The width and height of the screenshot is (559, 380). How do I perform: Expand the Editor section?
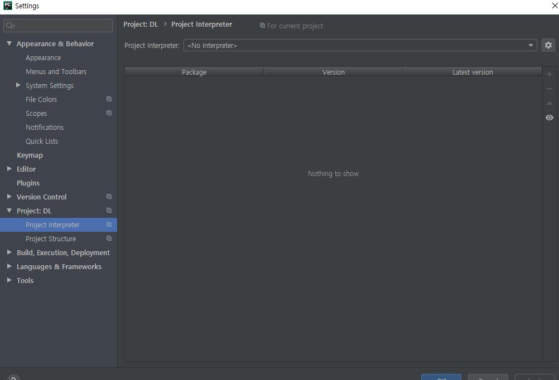coord(9,169)
